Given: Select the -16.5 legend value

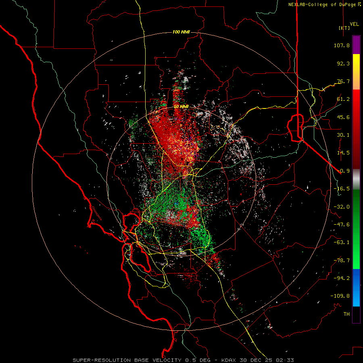Looking at the screenshot, I should (342, 189).
